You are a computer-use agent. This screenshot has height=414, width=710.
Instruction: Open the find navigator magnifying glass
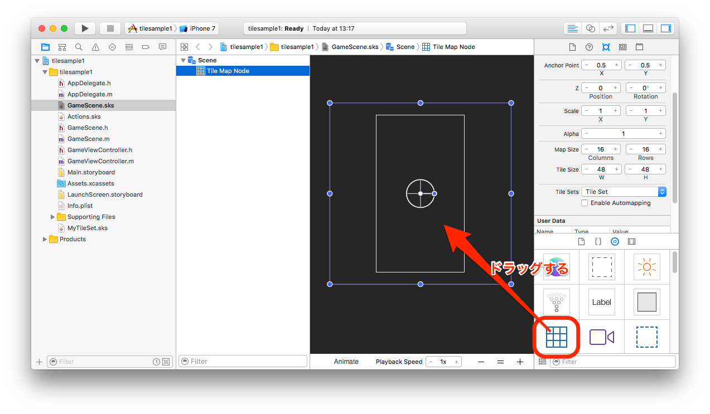[x=79, y=47]
